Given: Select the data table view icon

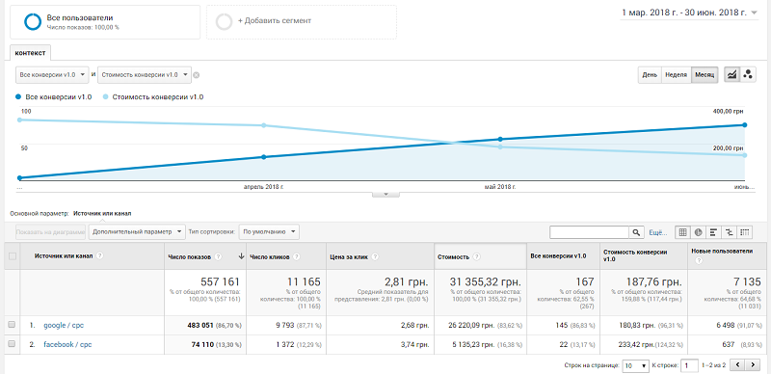Looking at the screenshot, I should coord(682,232).
